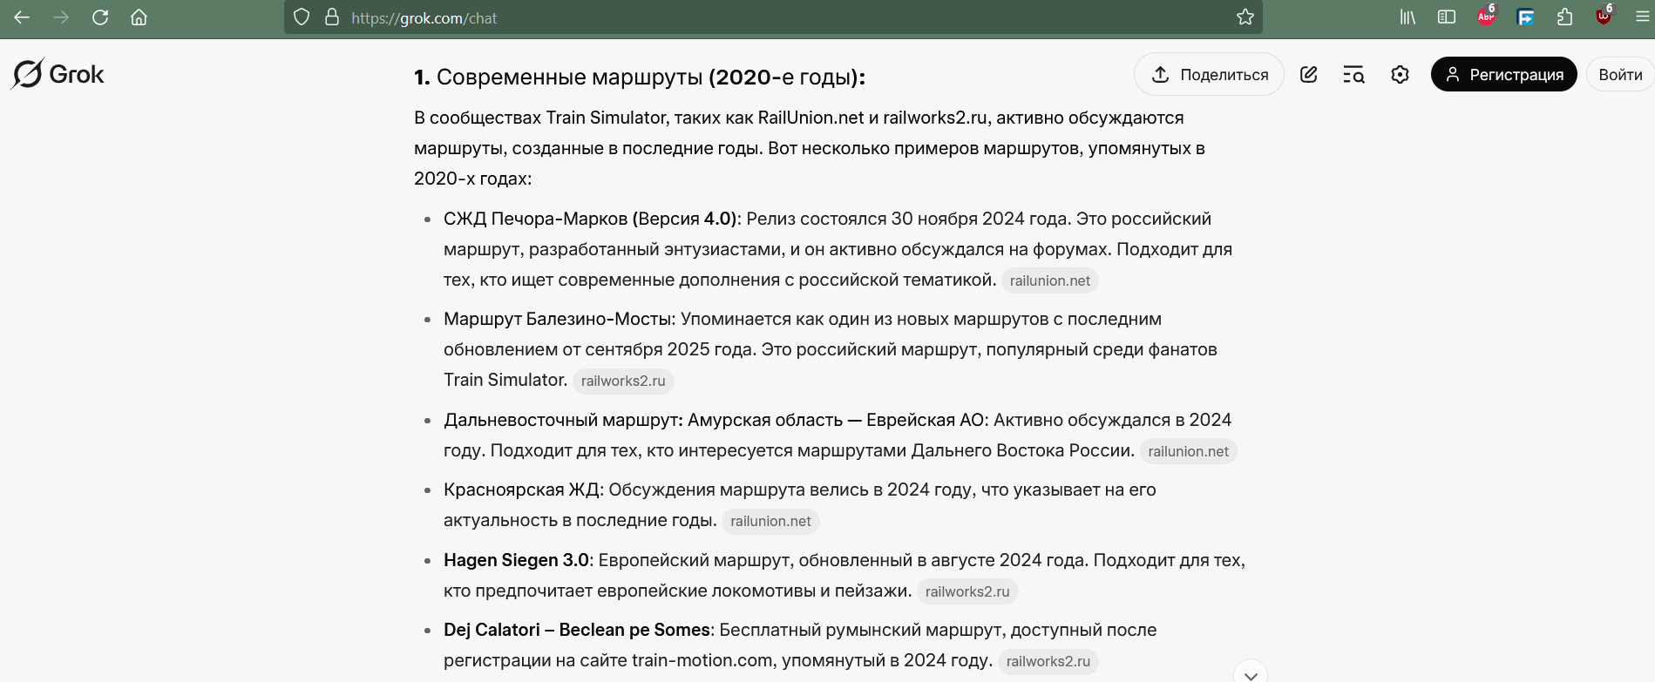Viewport: 1655px width, 682px height.
Task: Click the scroll-to-bottom chevron button
Action: 1251,674
